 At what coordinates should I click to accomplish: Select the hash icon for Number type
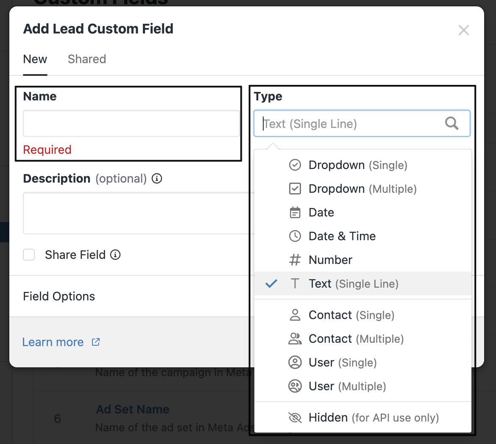tap(295, 260)
